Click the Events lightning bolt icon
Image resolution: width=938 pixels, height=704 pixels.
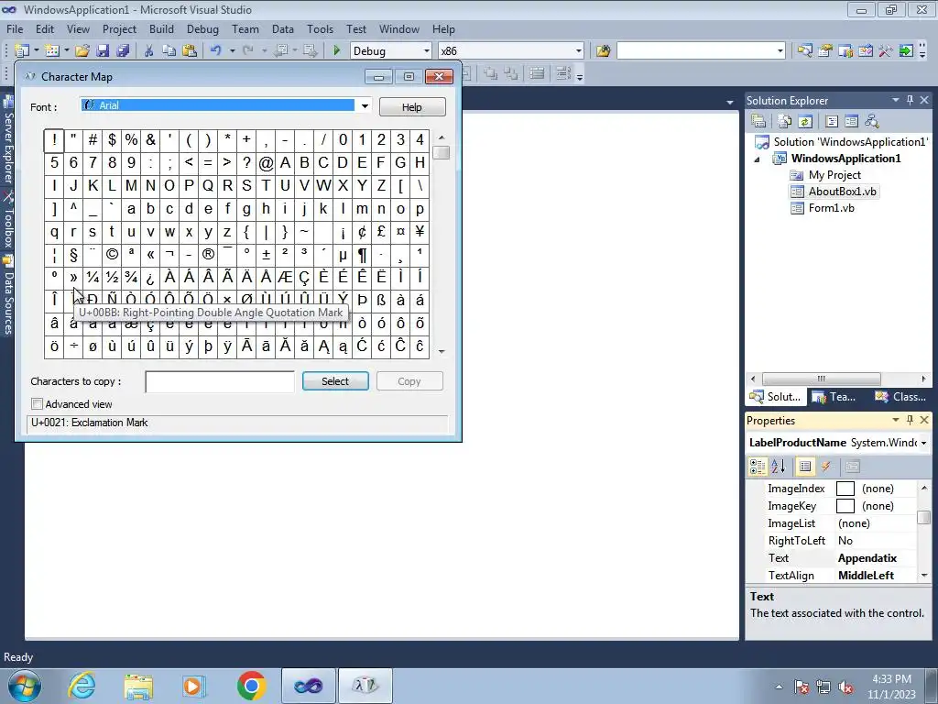826,467
